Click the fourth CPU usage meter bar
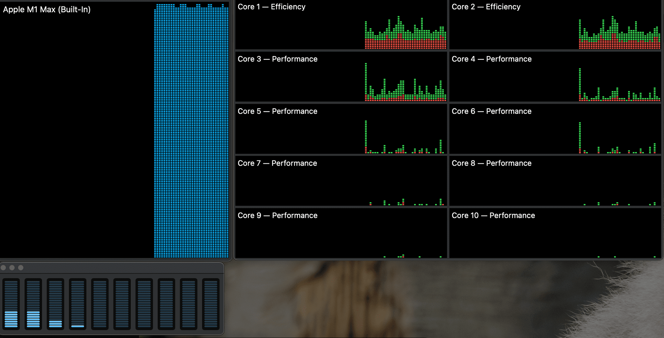The width and height of the screenshot is (664, 338). [77, 304]
